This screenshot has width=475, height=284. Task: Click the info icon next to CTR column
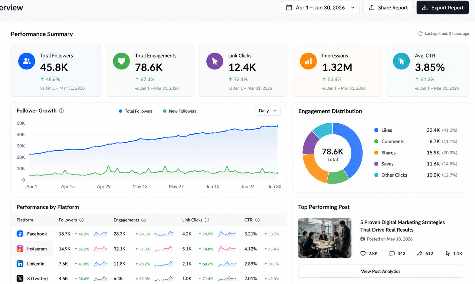257,220
